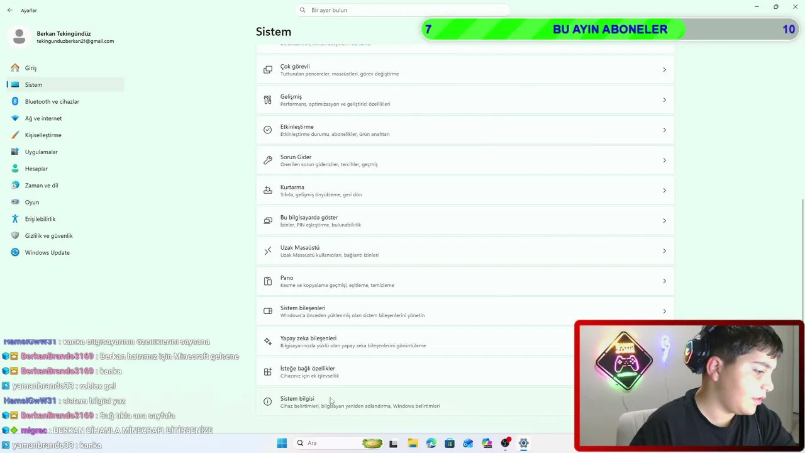
Task: Expand the Sorun Gider row chevron
Action: click(664, 160)
